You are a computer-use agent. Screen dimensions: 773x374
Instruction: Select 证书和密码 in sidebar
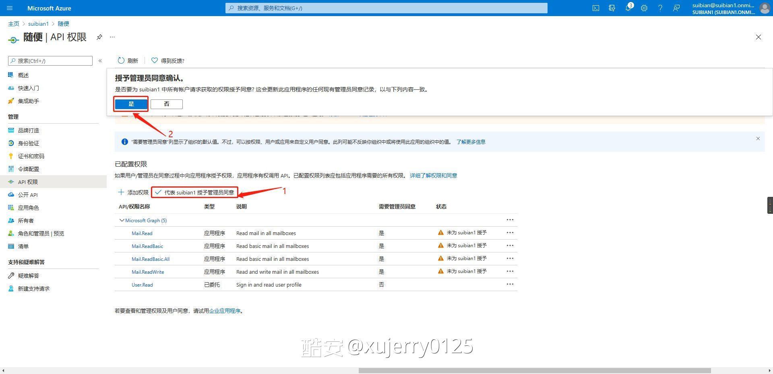(31, 156)
